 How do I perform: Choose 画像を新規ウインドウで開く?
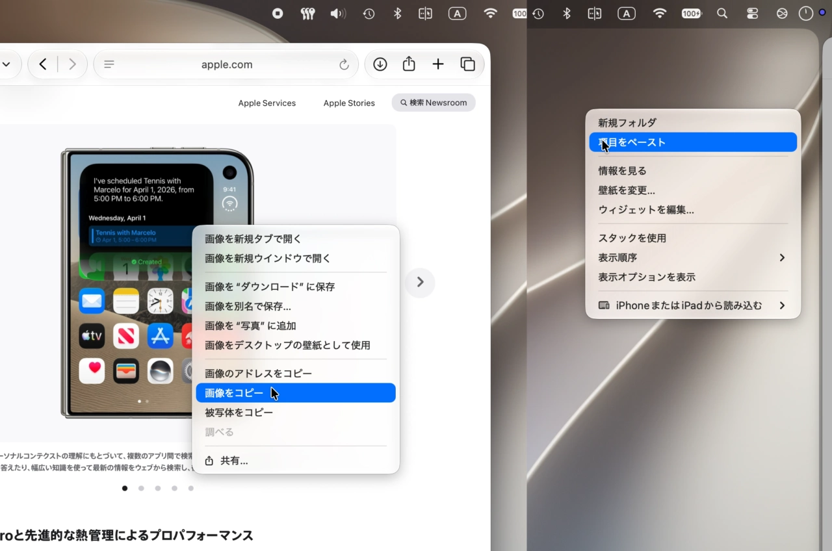pyautogui.click(x=296, y=258)
